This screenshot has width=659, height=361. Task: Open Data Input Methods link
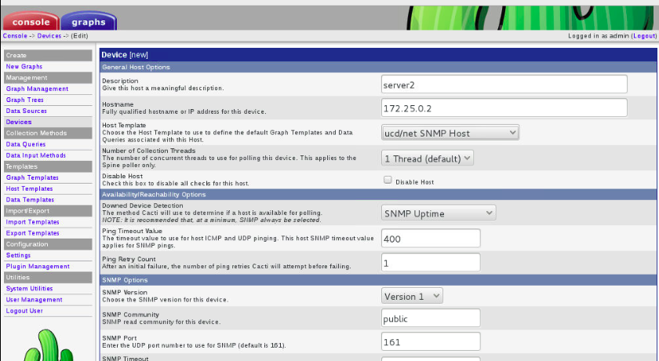tap(36, 155)
